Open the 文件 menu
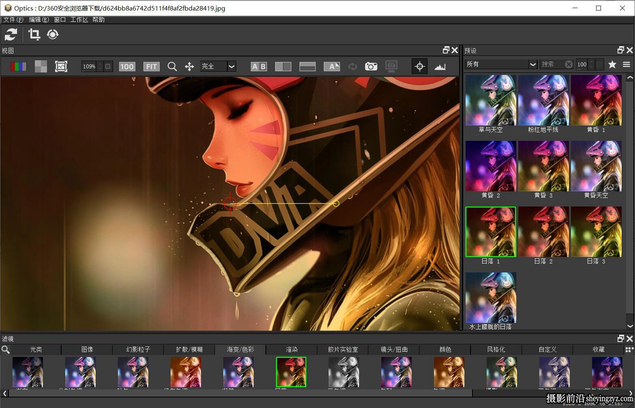The height and width of the screenshot is (408, 635). point(13,19)
